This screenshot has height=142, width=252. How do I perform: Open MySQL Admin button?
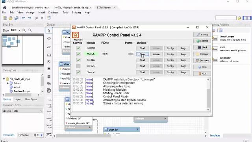click(156, 54)
